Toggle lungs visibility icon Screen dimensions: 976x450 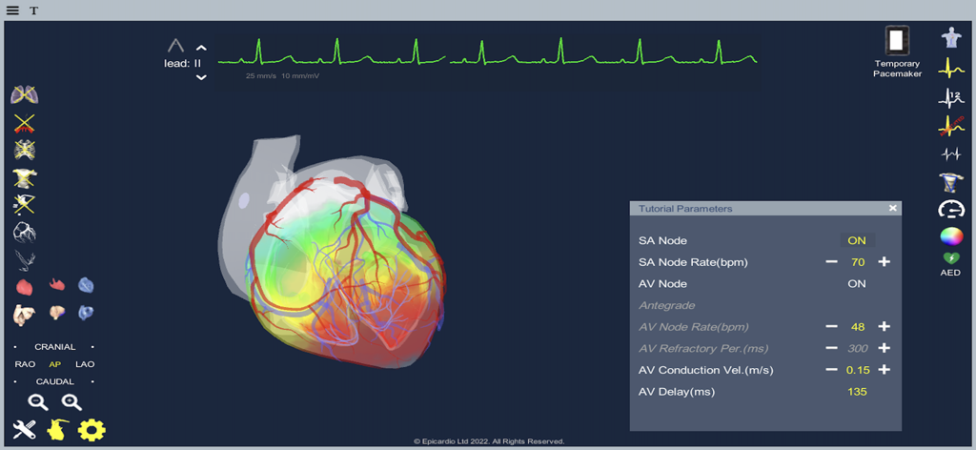click(24, 95)
